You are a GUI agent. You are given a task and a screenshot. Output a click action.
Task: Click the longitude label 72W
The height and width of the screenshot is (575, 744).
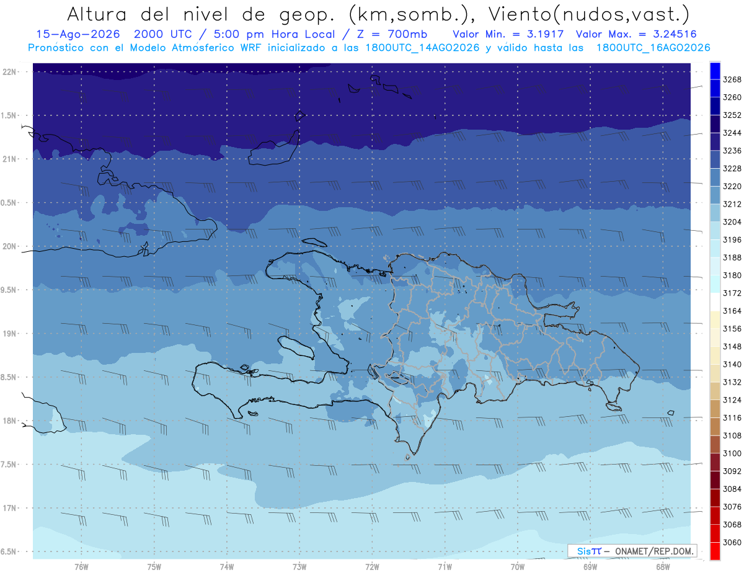point(373,566)
